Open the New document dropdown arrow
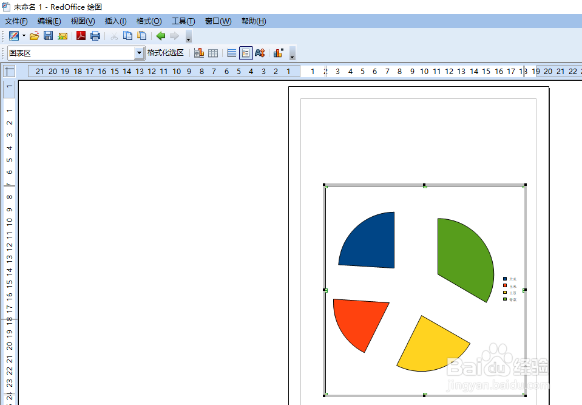 click(24, 36)
